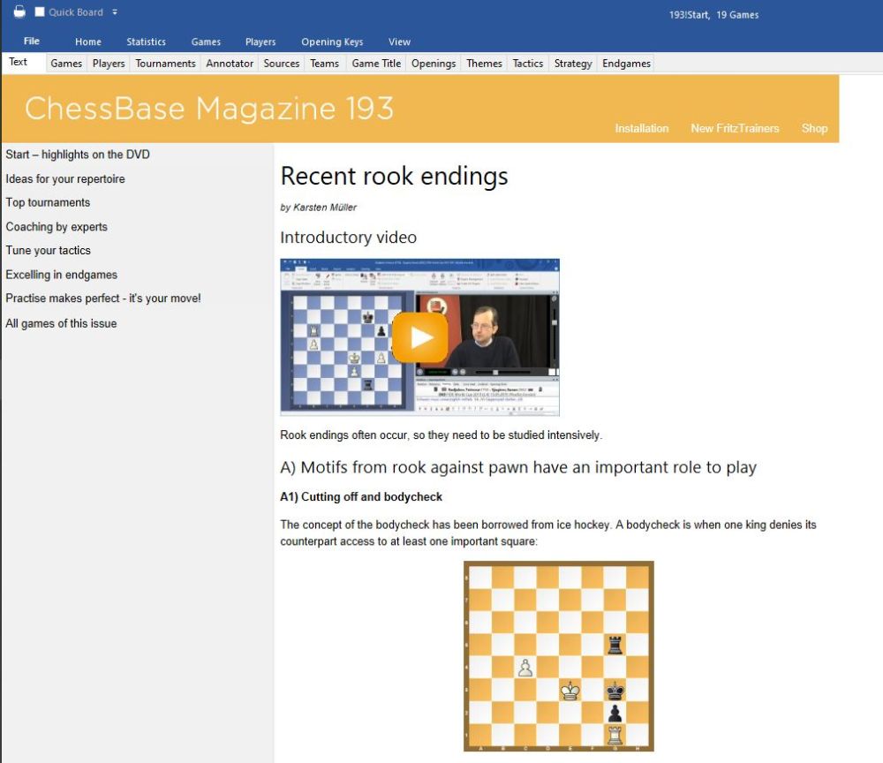This screenshot has width=883, height=763.
Task: Select the Themes tab
Action: [x=484, y=63]
